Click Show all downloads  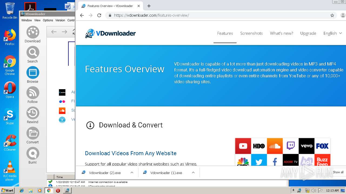pyautogui.click(x=338, y=172)
